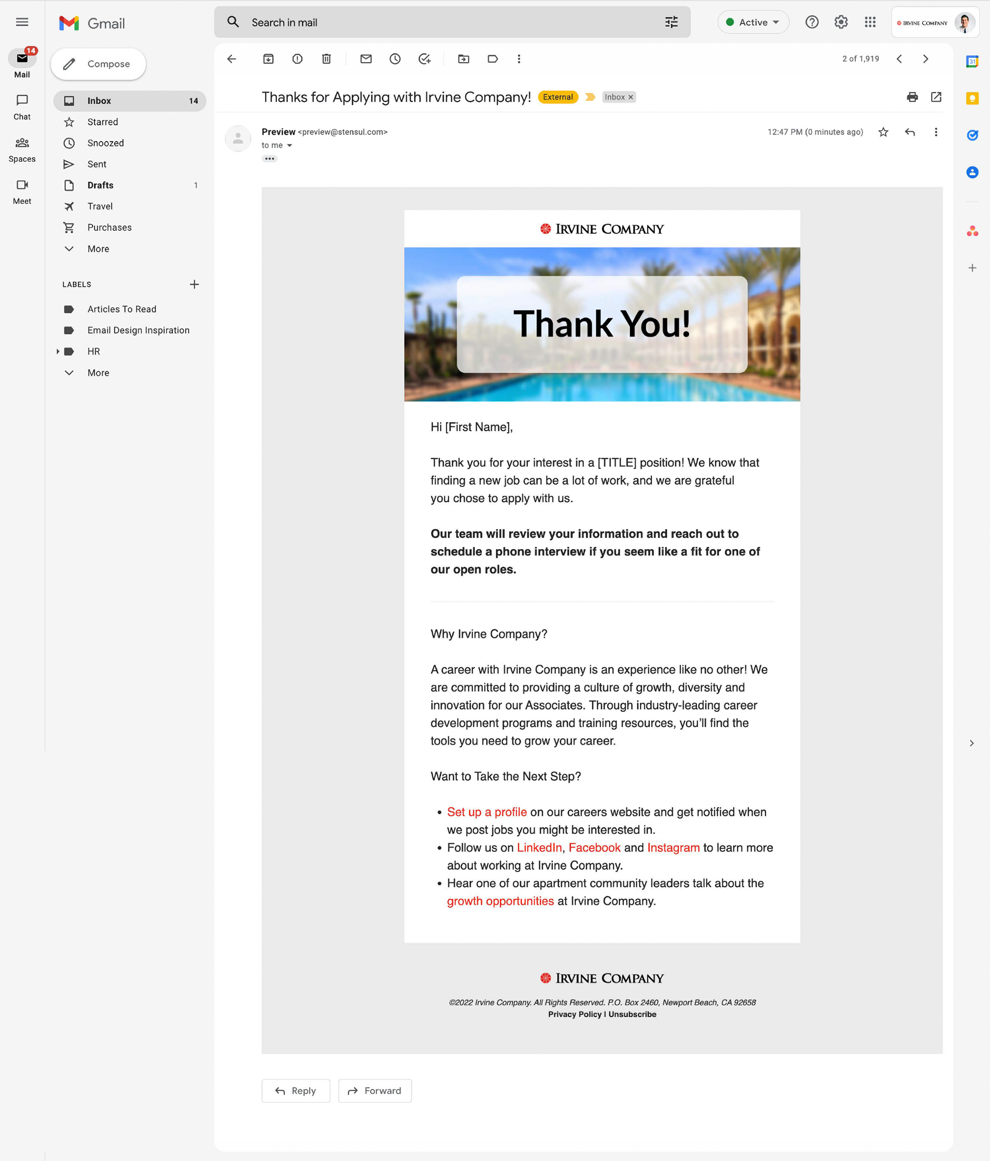Print the email with printer icon
The width and height of the screenshot is (990, 1161).
click(913, 97)
